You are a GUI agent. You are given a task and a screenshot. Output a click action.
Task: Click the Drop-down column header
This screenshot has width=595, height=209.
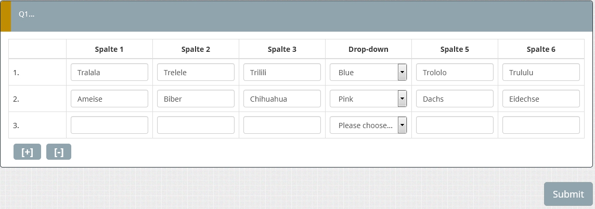pos(368,49)
